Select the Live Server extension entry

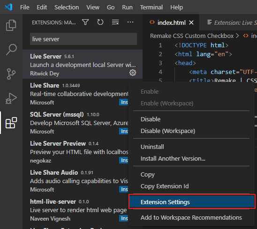pos(83,64)
